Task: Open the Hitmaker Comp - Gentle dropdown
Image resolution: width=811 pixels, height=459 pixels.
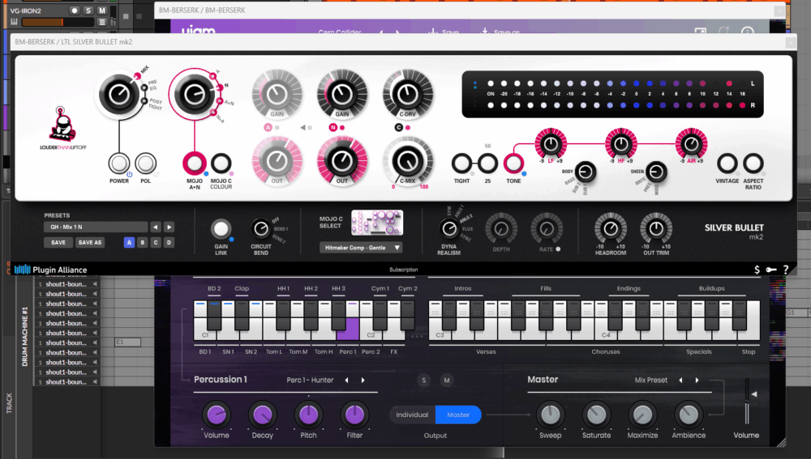Action: (x=361, y=248)
